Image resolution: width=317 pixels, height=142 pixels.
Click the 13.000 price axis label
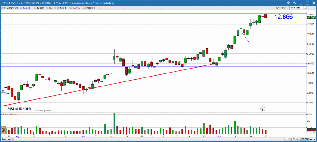tap(311, 15)
